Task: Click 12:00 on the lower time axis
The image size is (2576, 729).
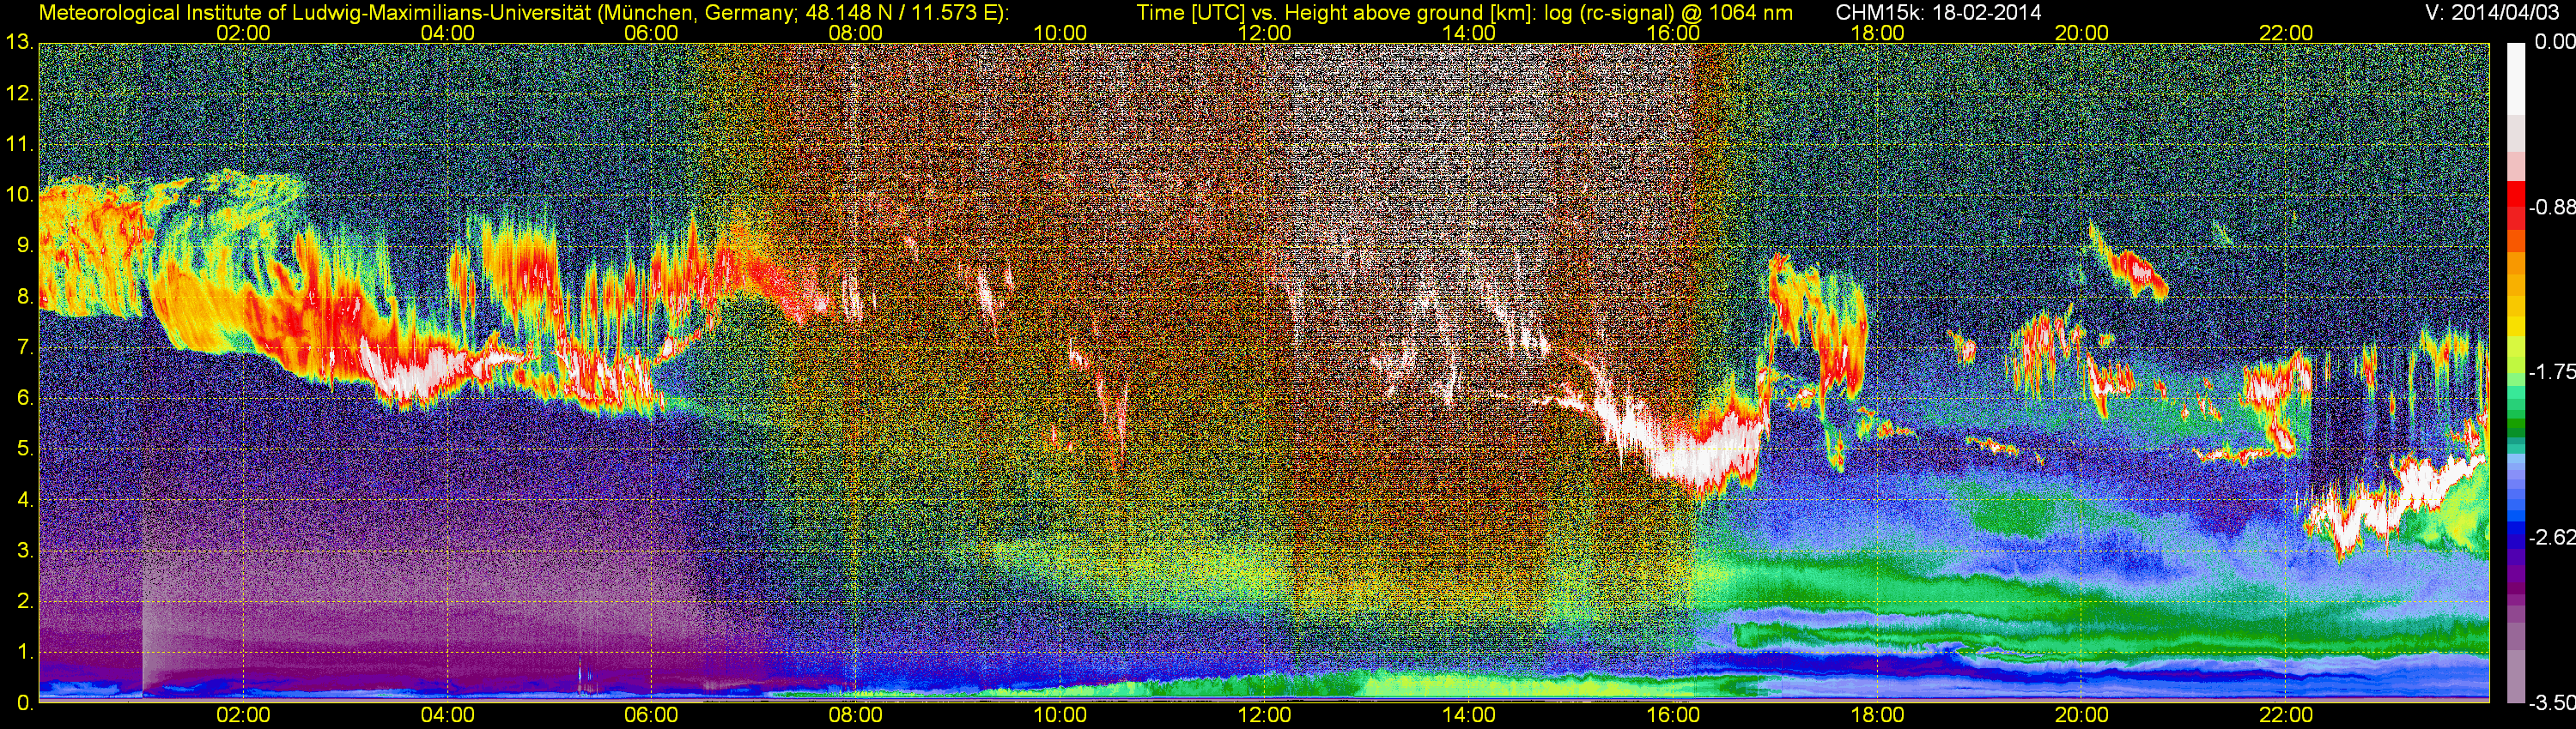Action: [1264, 716]
